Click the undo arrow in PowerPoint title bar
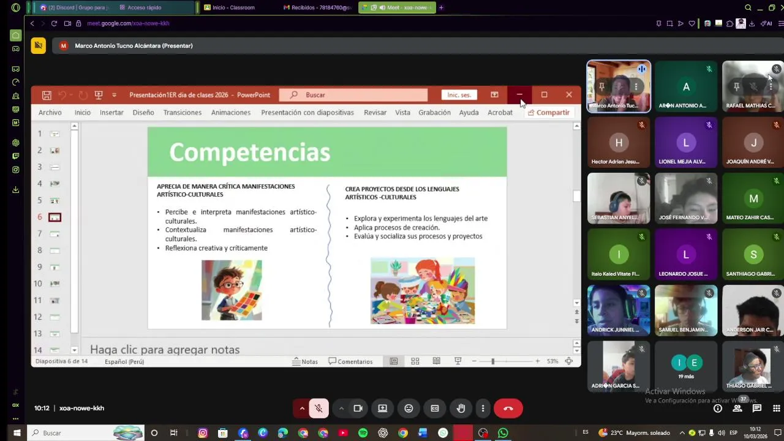784x441 pixels. pos(62,95)
